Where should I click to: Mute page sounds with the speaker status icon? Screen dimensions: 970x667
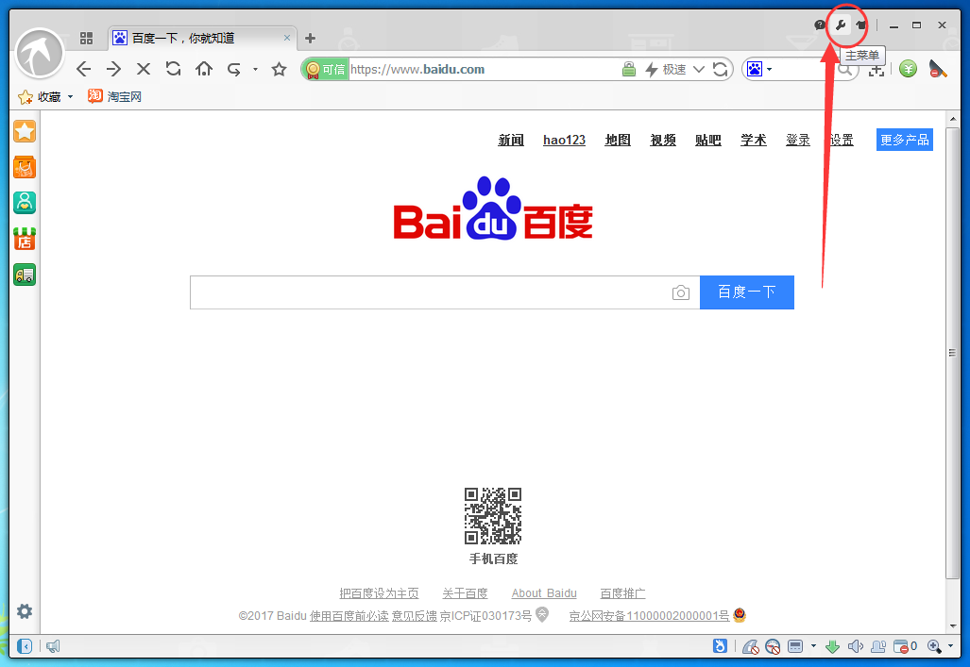[855, 646]
